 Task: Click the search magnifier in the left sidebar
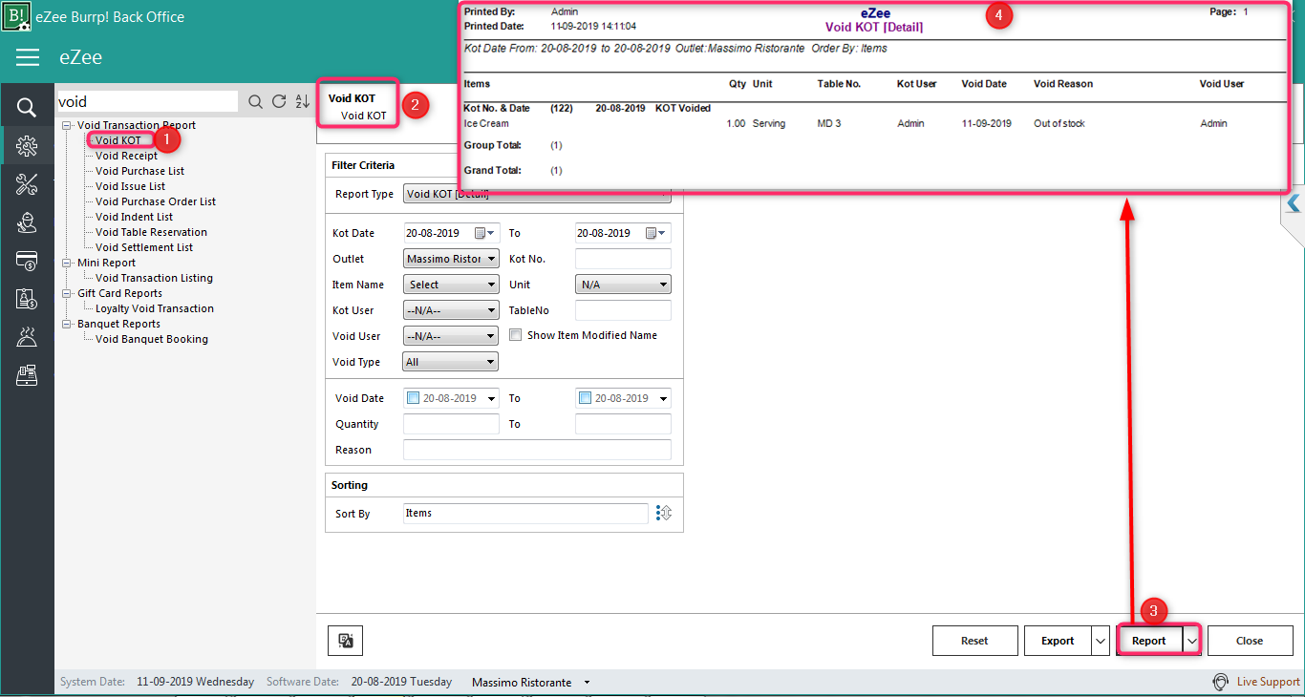click(27, 108)
